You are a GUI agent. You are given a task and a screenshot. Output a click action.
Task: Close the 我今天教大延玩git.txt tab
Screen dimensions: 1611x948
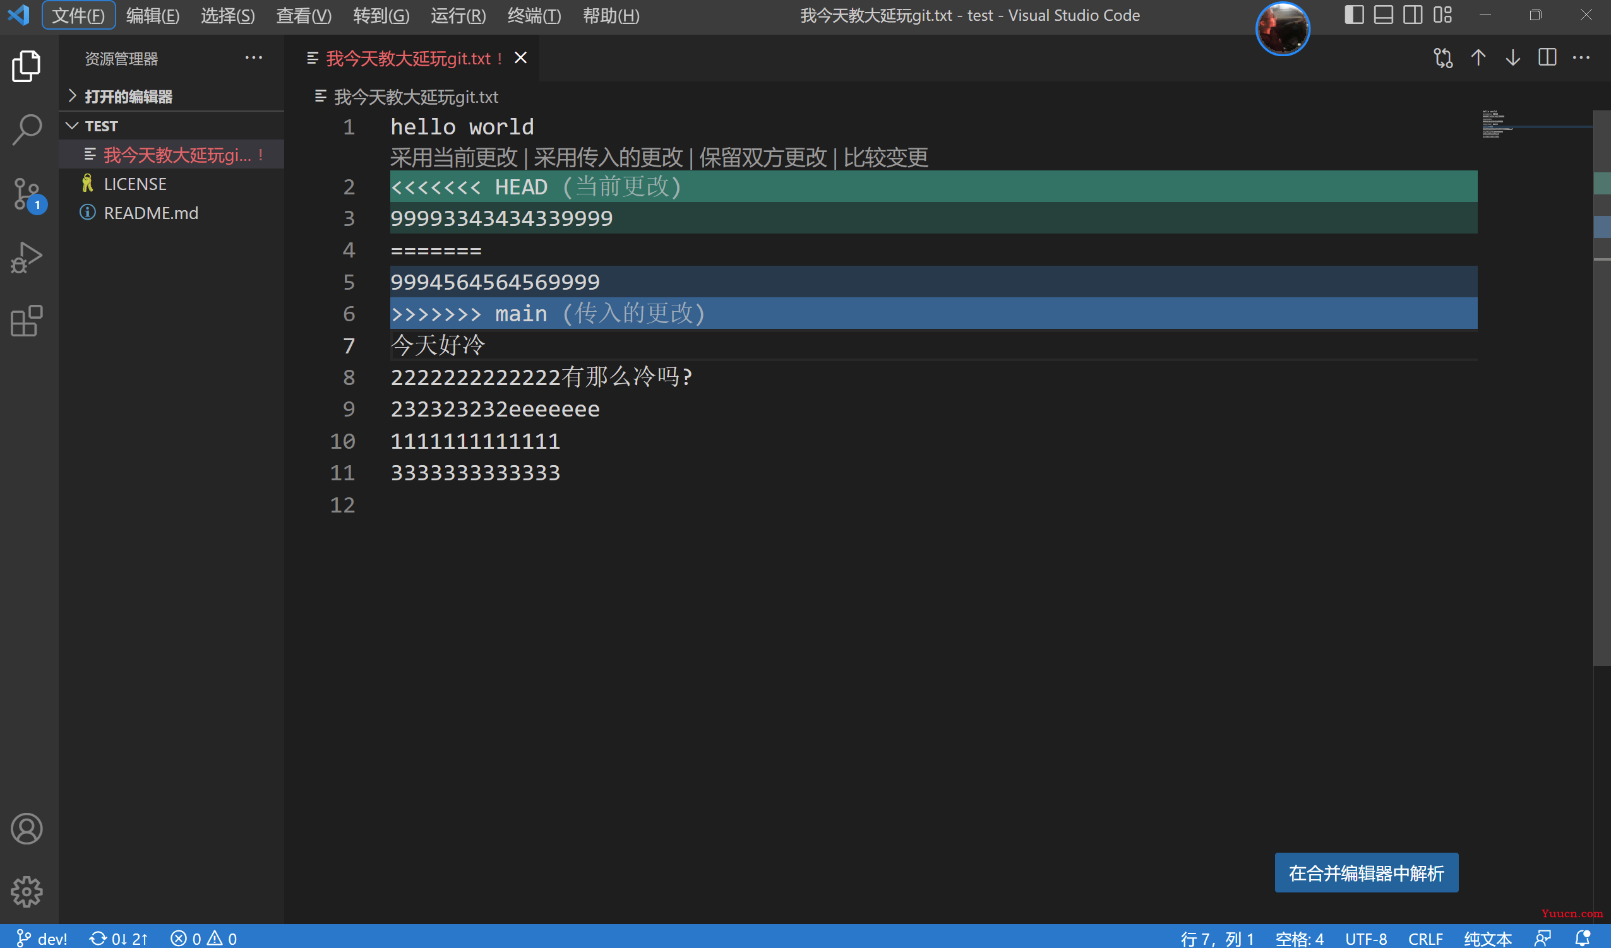click(x=521, y=58)
